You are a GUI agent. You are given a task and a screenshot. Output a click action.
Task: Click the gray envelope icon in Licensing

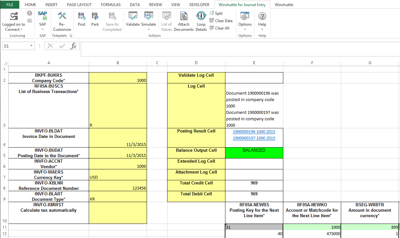pos(30,21)
